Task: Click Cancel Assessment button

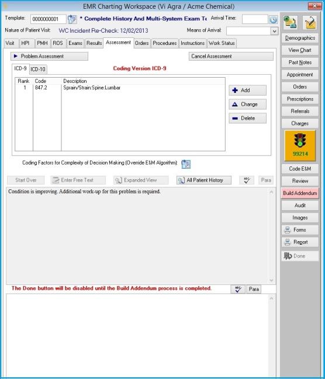Action: click(x=231, y=56)
